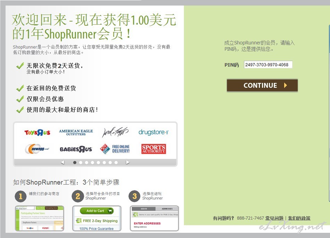
Task: Click the text 选择符合条件的项目 ShopRunner
Action: 102,196
